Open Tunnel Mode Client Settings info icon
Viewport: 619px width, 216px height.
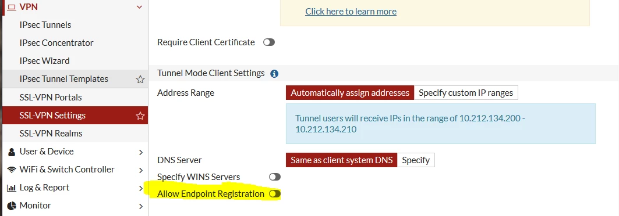click(274, 74)
